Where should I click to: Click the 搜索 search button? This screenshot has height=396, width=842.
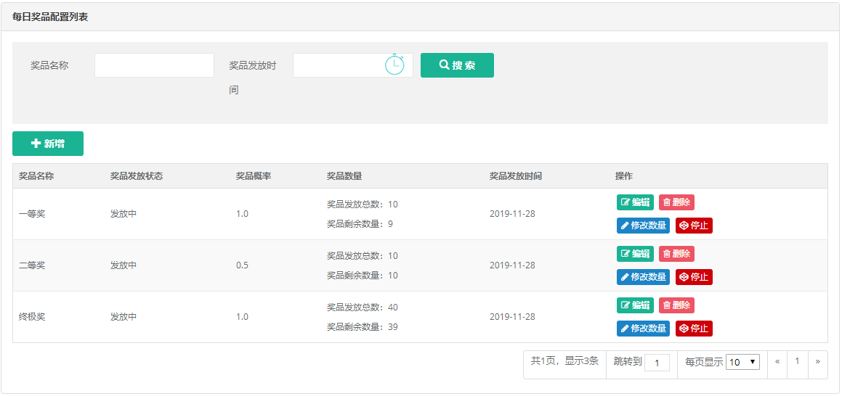point(457,65)
